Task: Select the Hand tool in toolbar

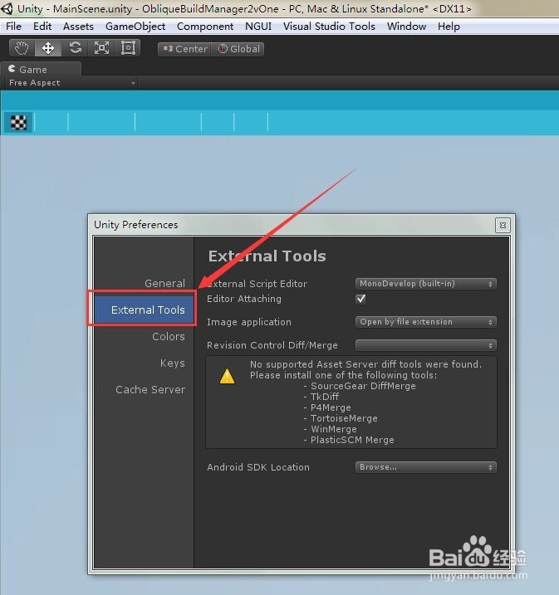Action: coord(22,48)
